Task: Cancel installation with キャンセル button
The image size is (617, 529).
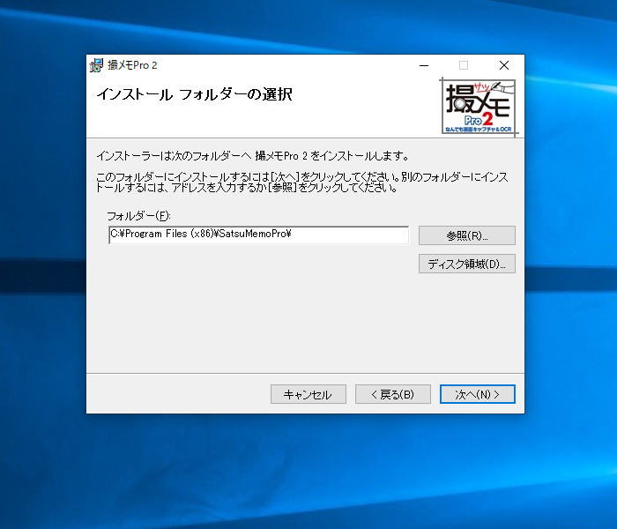Action: coord(308,394)
